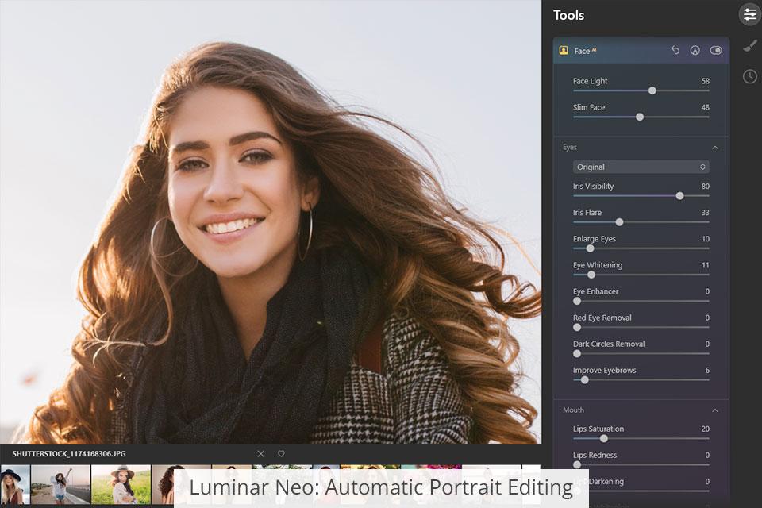Image resolution: width=762 pixels, height=508 pixels.
Task: Toggle Face AI tool visibility
Action: (716, 50)
